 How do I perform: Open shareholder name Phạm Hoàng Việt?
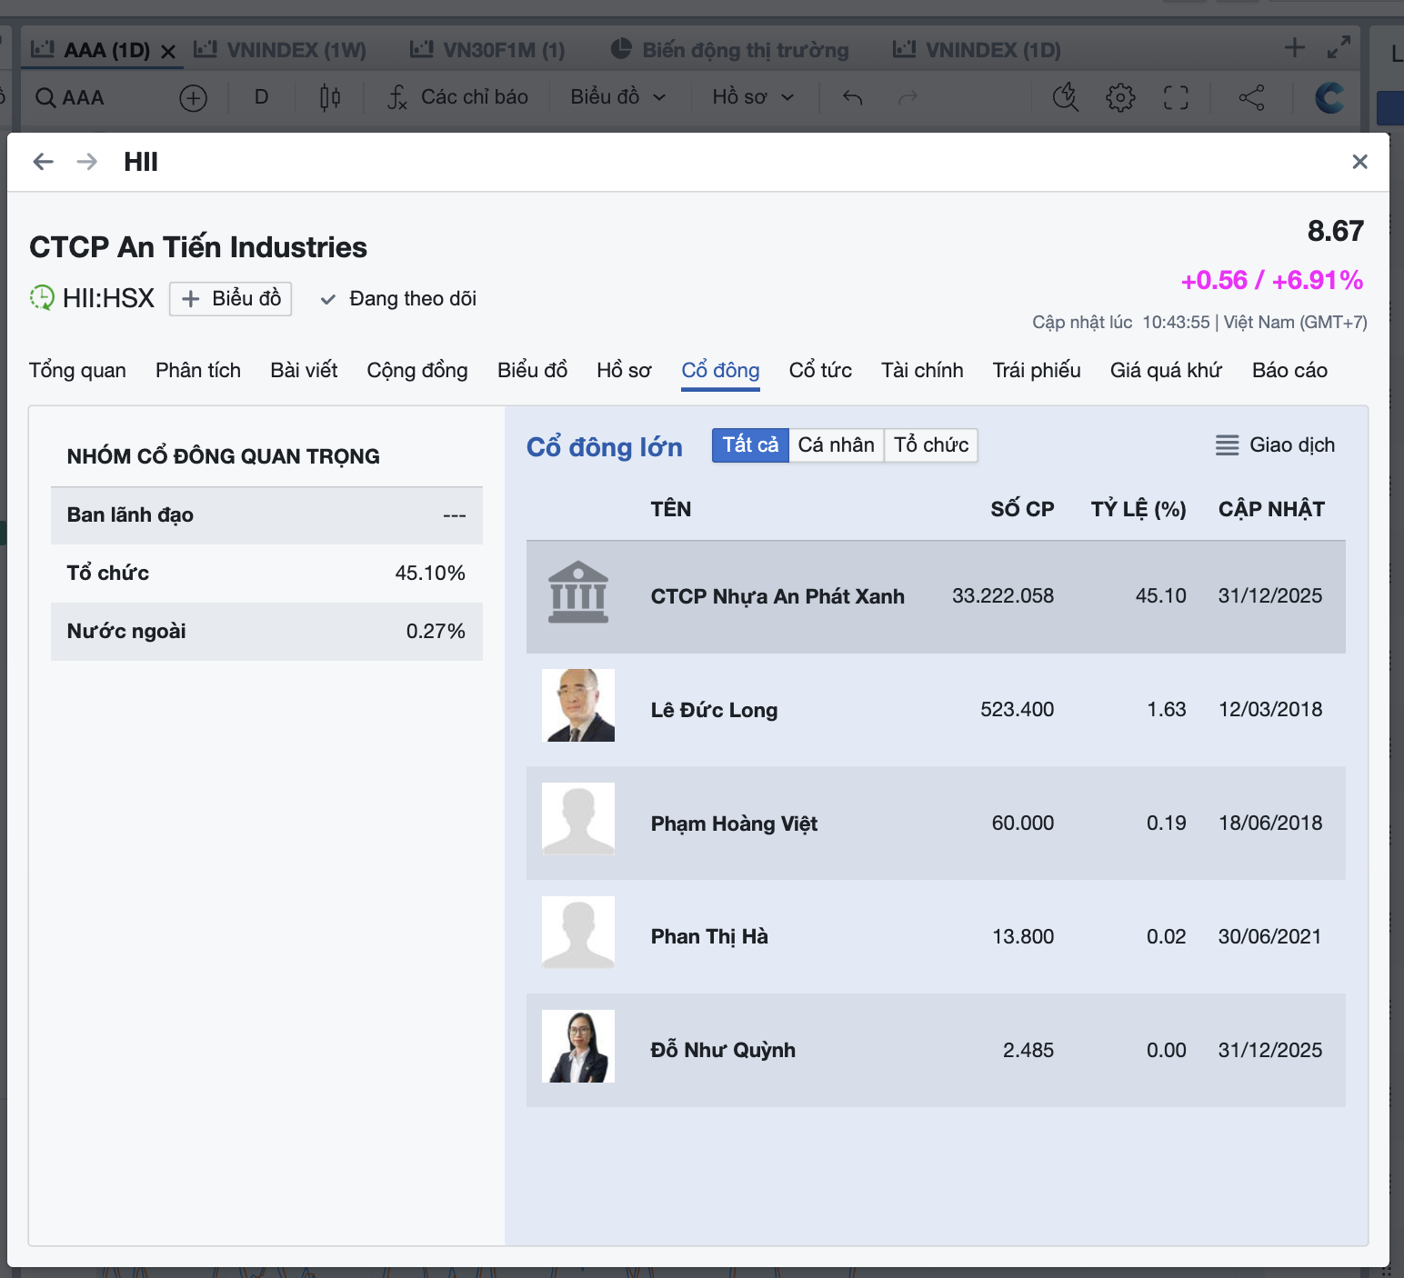[734, 824]
